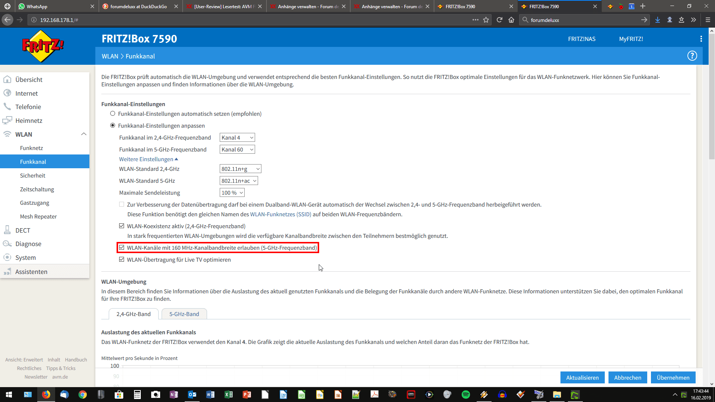
Task: Open Firefox from the taskbar
Action: pos(46,395)
